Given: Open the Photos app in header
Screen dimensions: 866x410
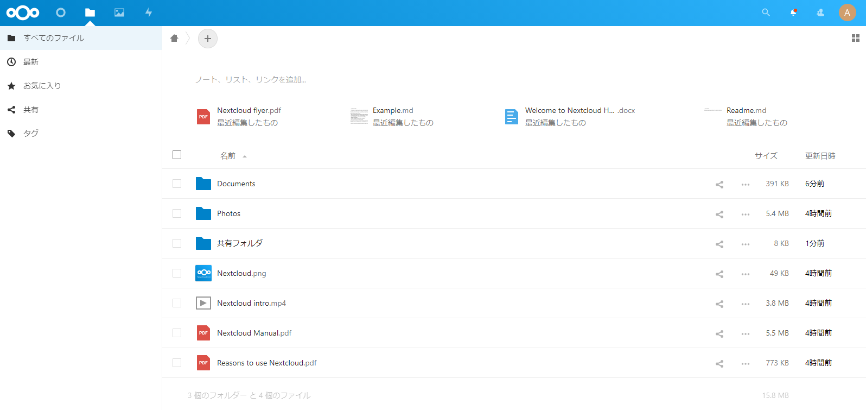Looking at the screenshot, I should [x=119, y=12].
